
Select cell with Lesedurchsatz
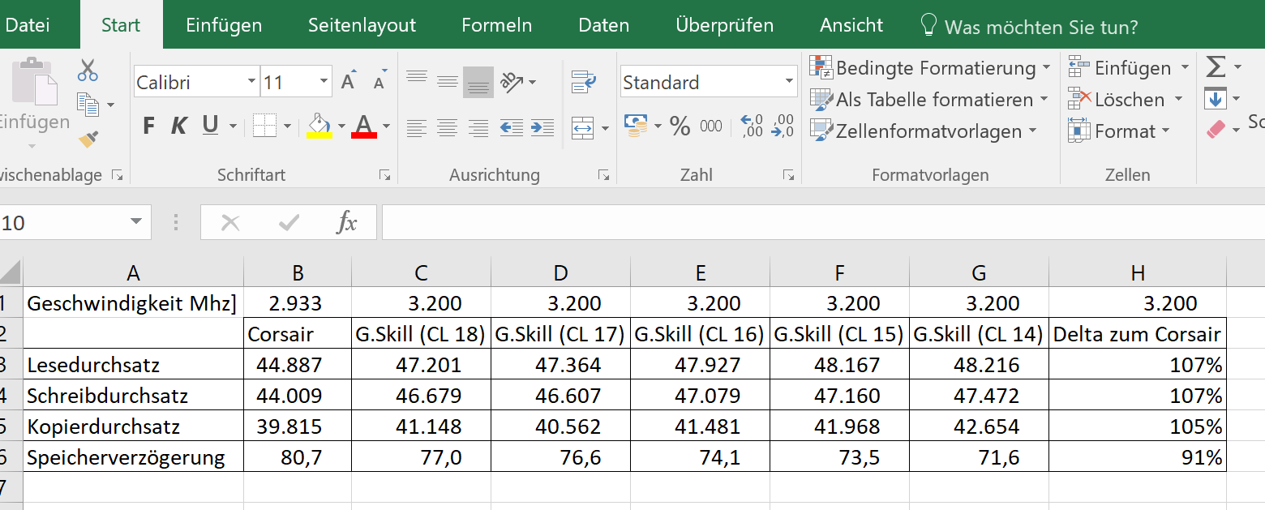[134, 365]
